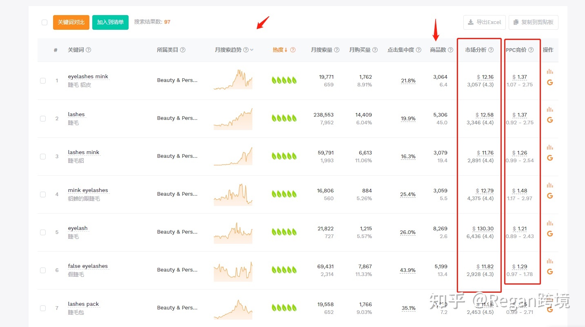Check the box for mink eyelashes row
Image resolution: width=585 pixels, height=327 pixels.
click(x=43, y=194)
